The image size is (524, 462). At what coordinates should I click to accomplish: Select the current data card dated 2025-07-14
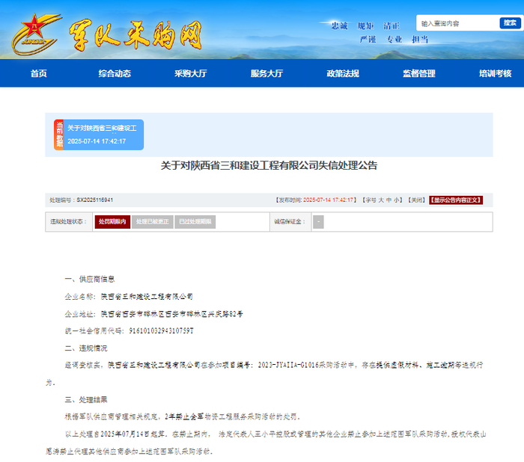tap(99, 135)
